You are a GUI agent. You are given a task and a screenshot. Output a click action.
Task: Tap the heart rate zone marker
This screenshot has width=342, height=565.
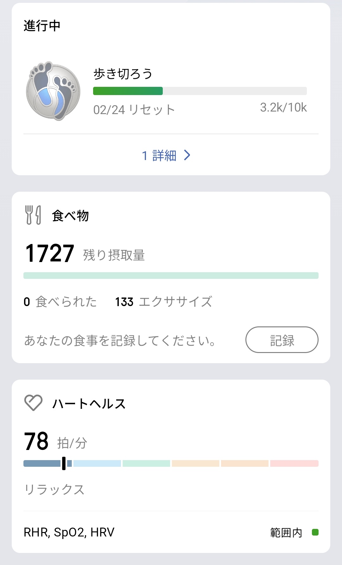click(64, 463)
